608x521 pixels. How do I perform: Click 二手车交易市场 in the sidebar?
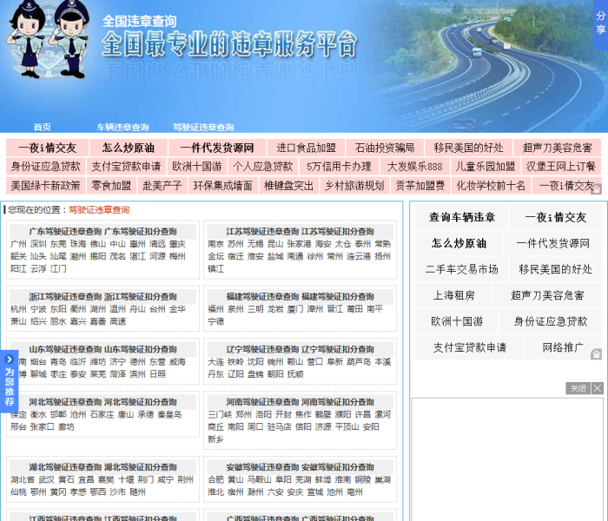pos(462,269)
